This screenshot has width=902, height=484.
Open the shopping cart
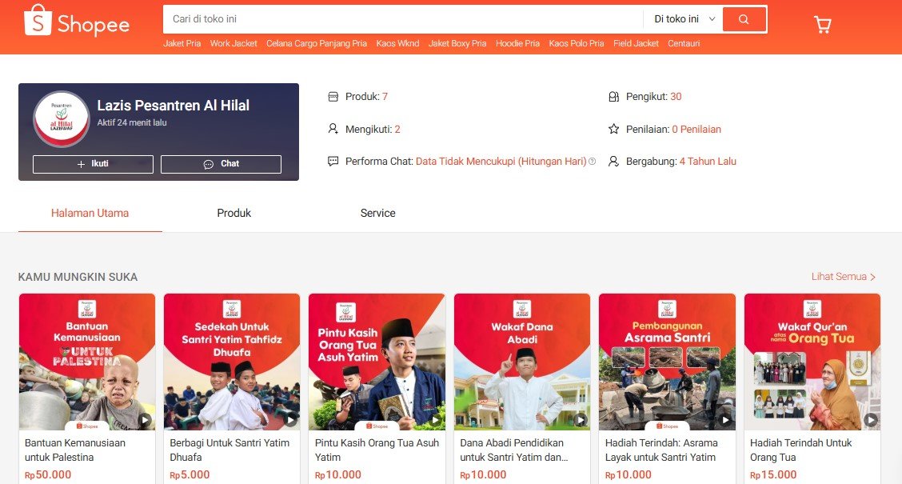(x=822, y=25)
